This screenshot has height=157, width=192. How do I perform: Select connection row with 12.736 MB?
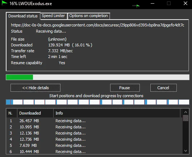(94, 139)
